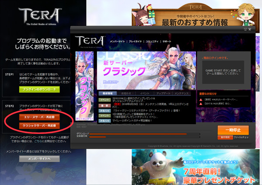262x185 pixels.
Task: Open the マイレージポイントガチャ news entry
Action: point(132,121)
